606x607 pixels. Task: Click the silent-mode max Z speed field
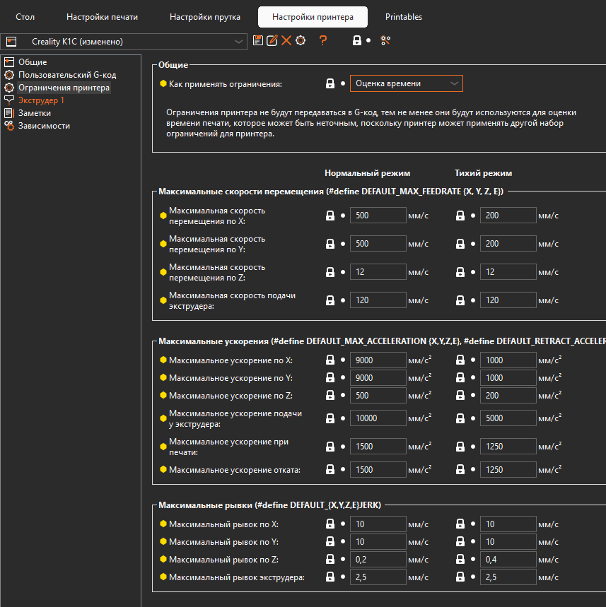click(x=508, y=272)
